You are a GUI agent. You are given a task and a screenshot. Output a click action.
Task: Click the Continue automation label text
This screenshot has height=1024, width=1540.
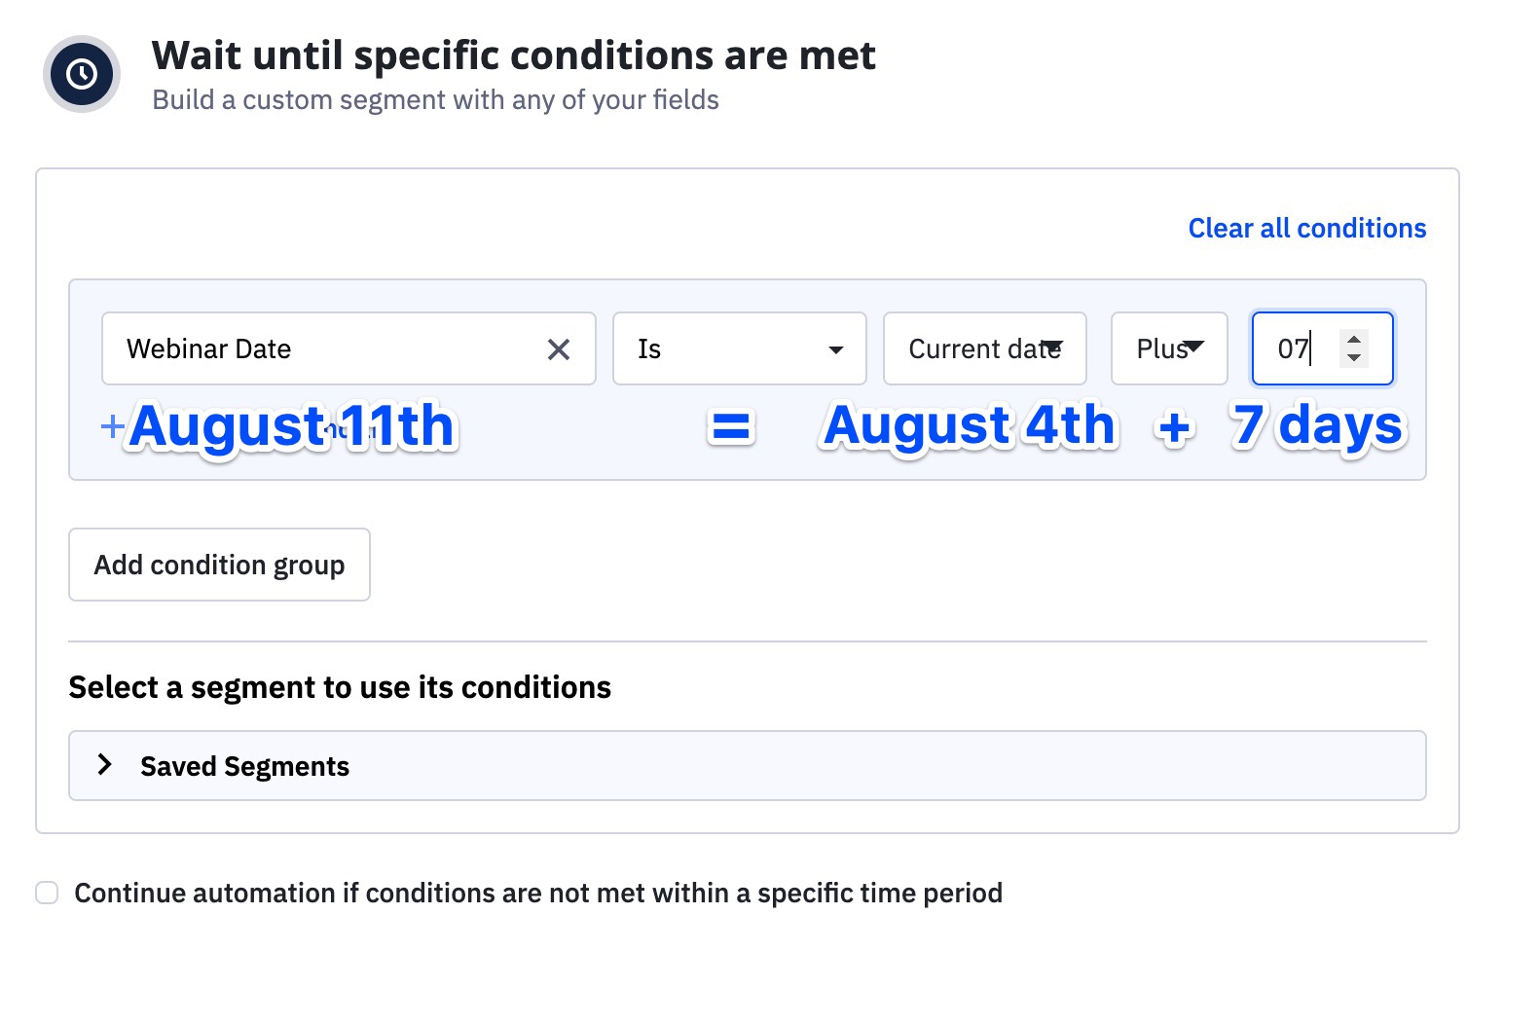(x=537, y=893)
